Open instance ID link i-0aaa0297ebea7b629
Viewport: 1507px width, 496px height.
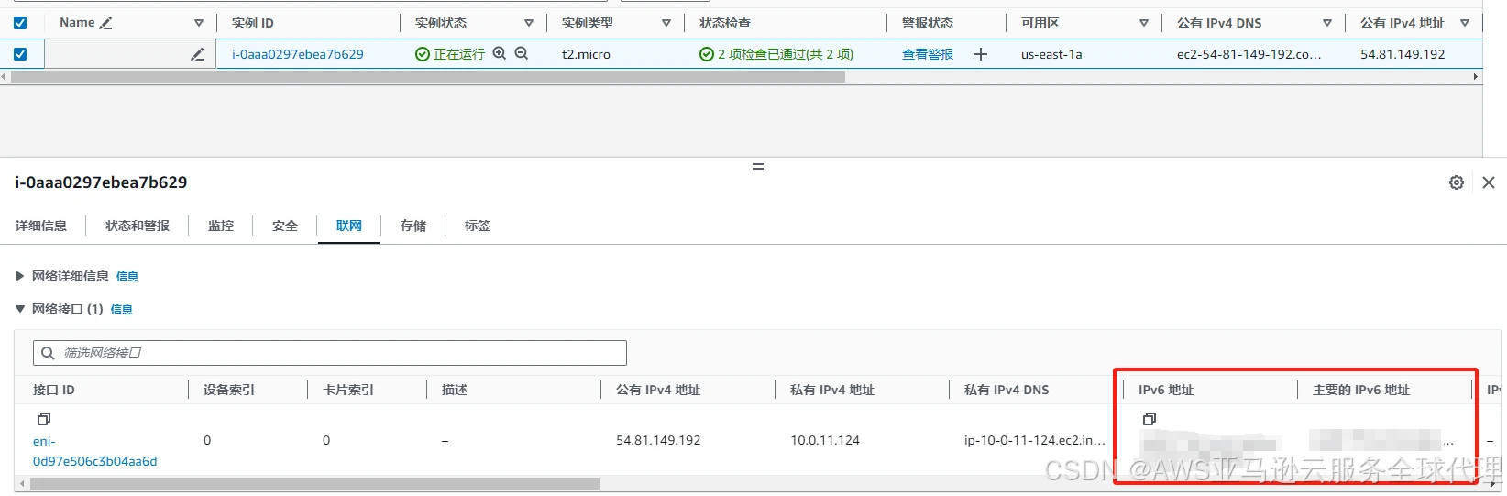298,54
